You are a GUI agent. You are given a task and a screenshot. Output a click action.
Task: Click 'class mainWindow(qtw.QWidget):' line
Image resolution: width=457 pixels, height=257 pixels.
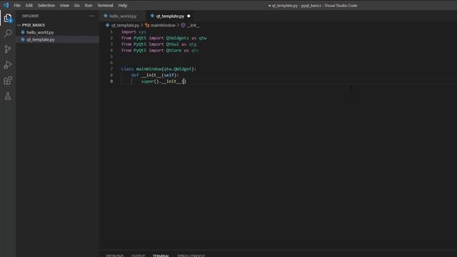click(x=159, y=69)
